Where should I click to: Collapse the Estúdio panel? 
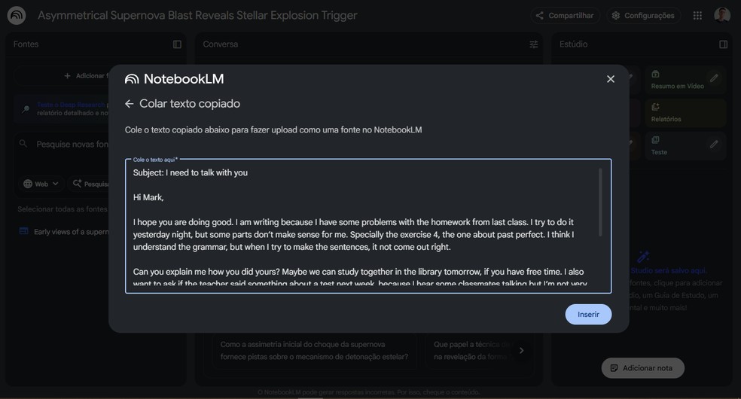point(723,44)
